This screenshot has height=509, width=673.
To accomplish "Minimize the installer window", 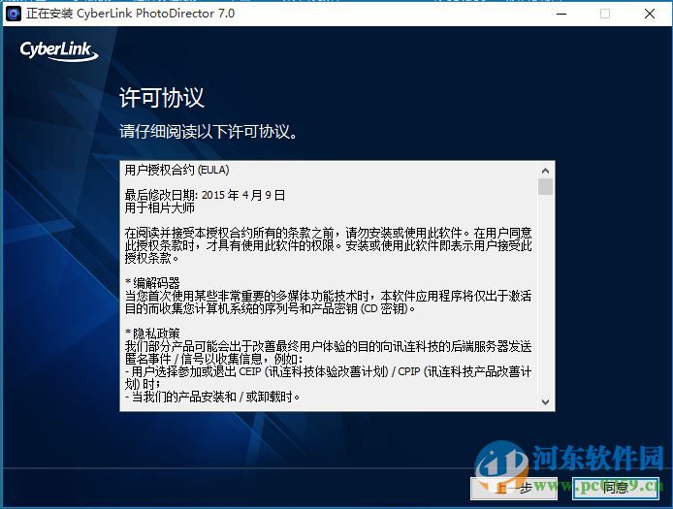I will [x=561, y=14].
